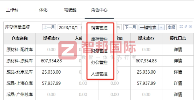The height and width of the screenshot is (100, 194).
Task: Click the 仓库名称 column header
Action: 20,38
